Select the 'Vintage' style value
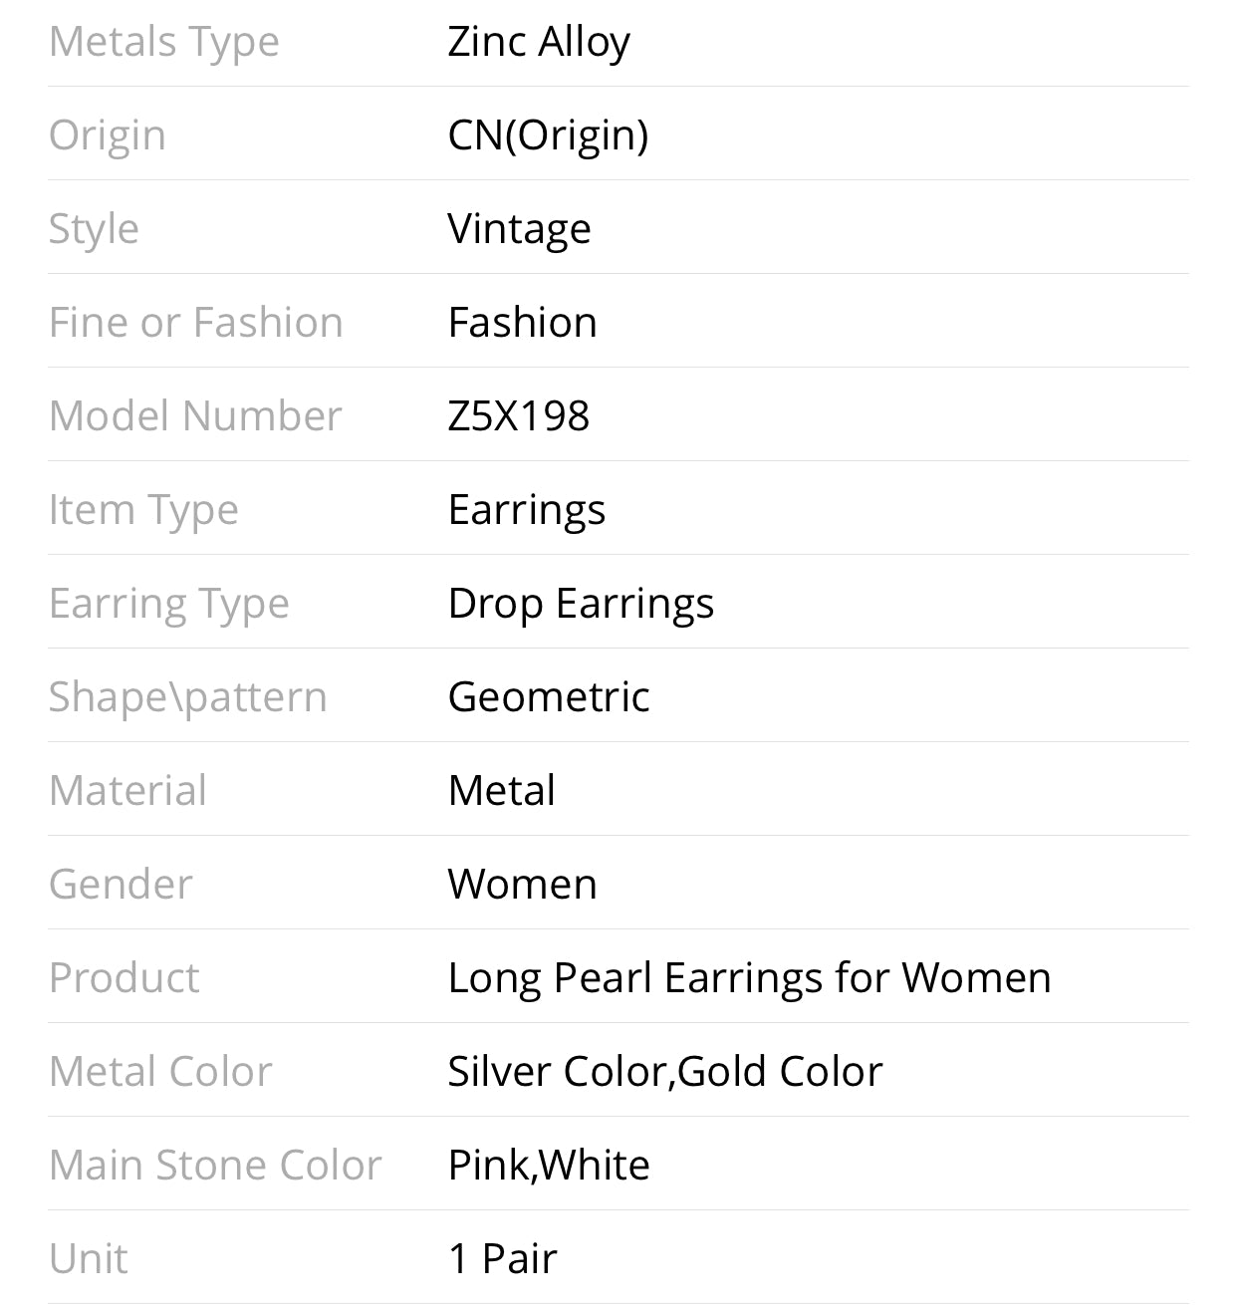Screen dimensions: 1237x1310 520,229
